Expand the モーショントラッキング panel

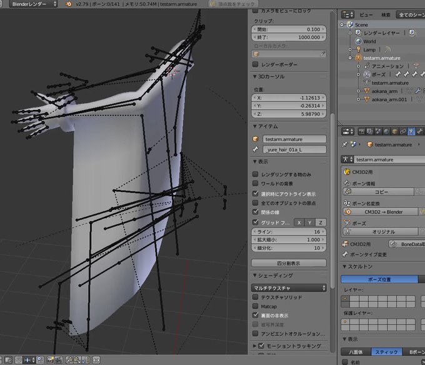(x=255, y=346)
